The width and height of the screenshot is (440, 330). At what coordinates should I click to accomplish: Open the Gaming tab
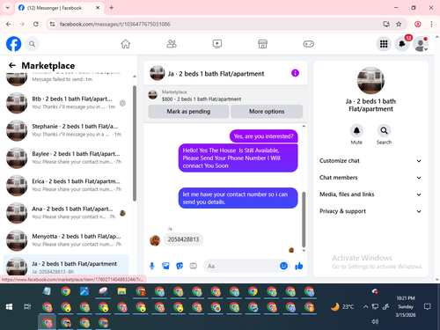pyautogui.click(x=308, y=44)
